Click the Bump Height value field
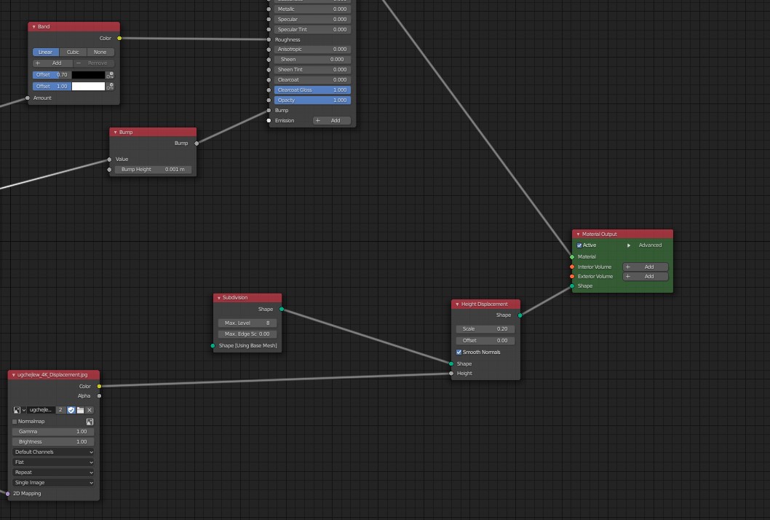Screen dimensions: 770x520 (x=153, y=170)
